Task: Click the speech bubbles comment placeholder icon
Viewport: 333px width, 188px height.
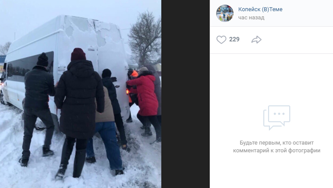Action: [x=277, y=117]
